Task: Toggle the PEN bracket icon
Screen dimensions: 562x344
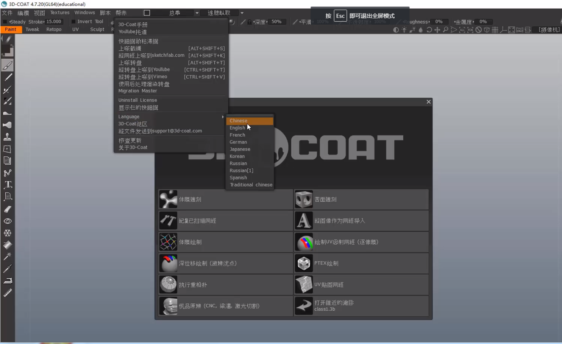Action: click(470, 30)
